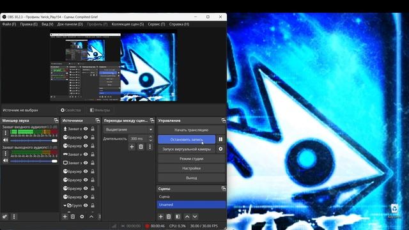The width and height of the screenshot is (409, 230).
Task: Pause the recording with the pause icon
Action: 220,139
